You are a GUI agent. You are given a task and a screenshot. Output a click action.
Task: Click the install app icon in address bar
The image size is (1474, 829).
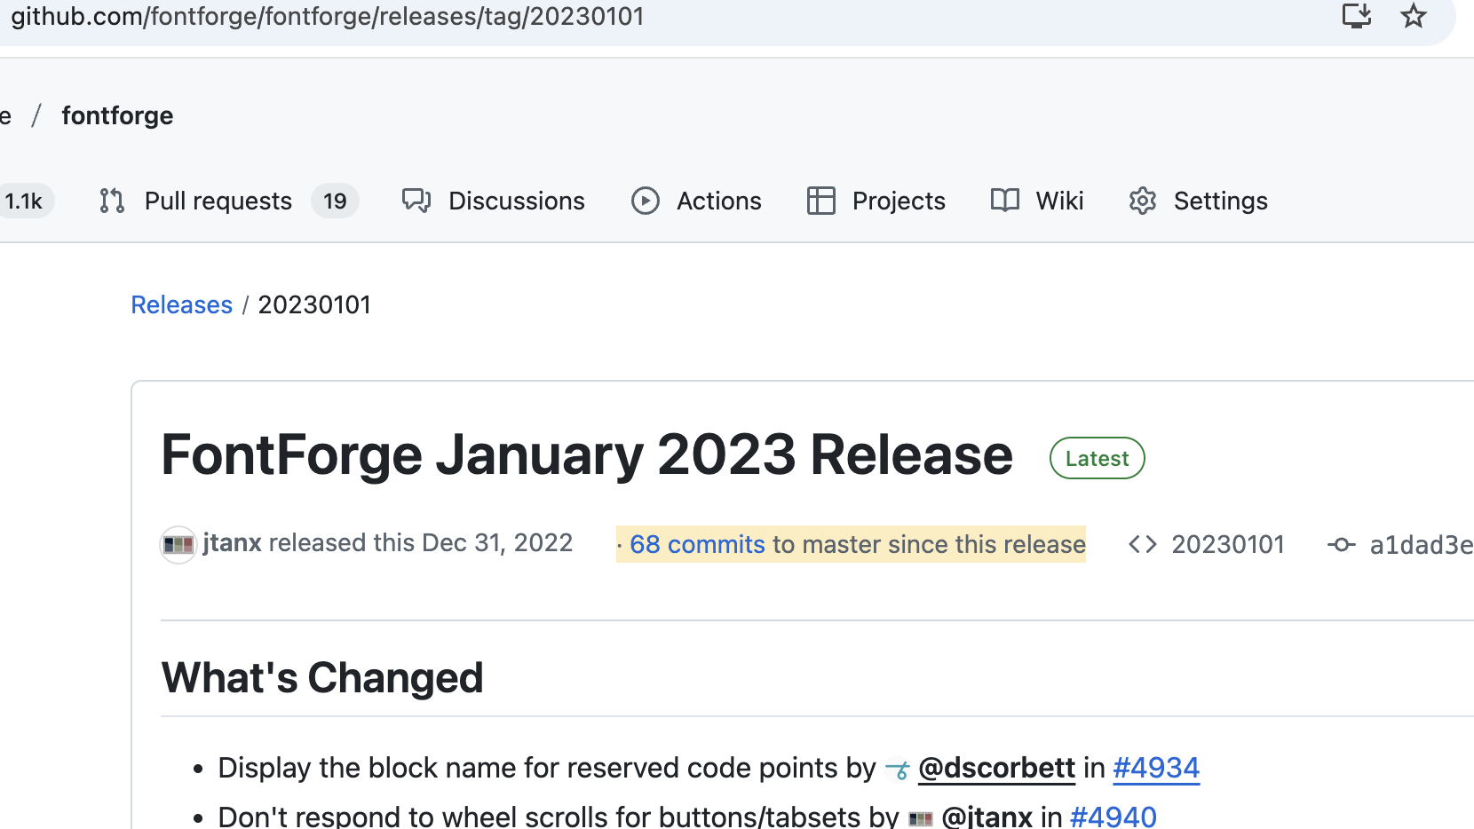point(1356,16)
